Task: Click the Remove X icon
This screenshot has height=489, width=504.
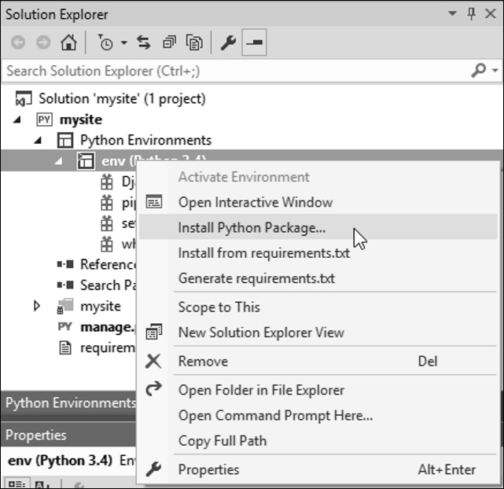Action: pos(153,361)
